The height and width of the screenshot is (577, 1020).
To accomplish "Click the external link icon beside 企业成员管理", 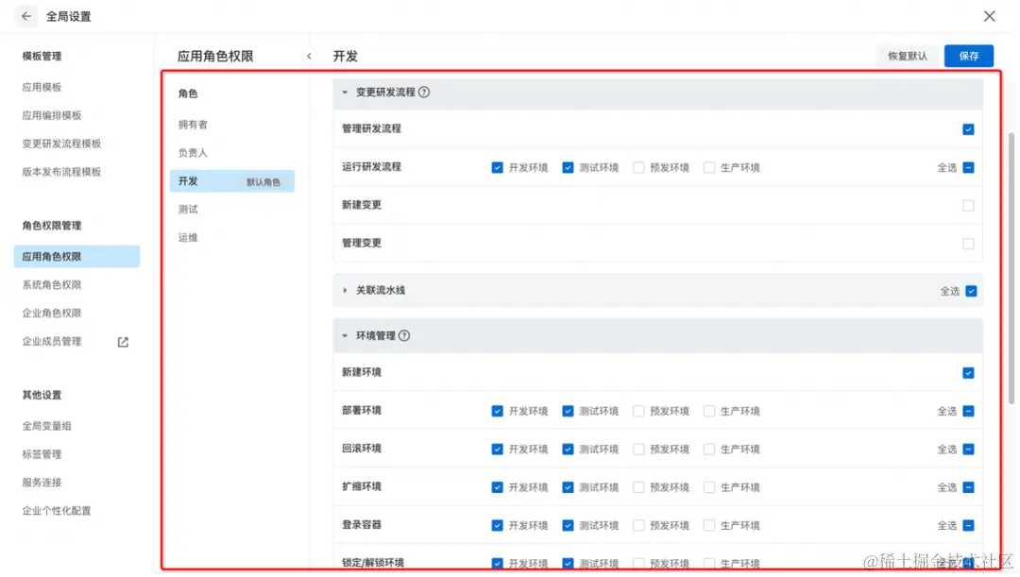I will tap(123, 341).
